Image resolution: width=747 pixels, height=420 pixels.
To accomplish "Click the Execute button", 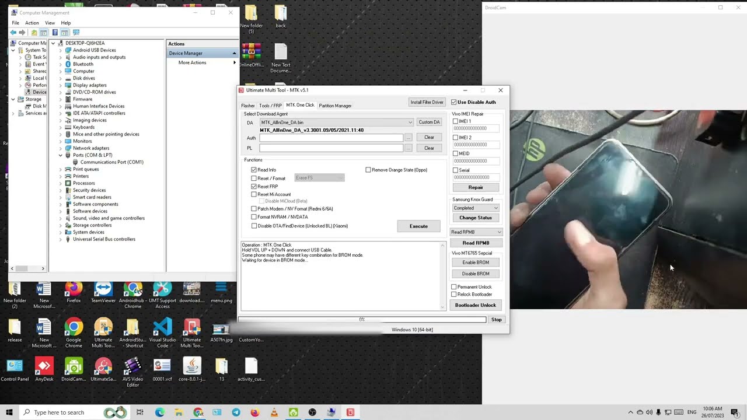I will tap(418, 226).
